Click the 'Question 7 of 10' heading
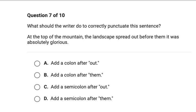 pos(46,15)
